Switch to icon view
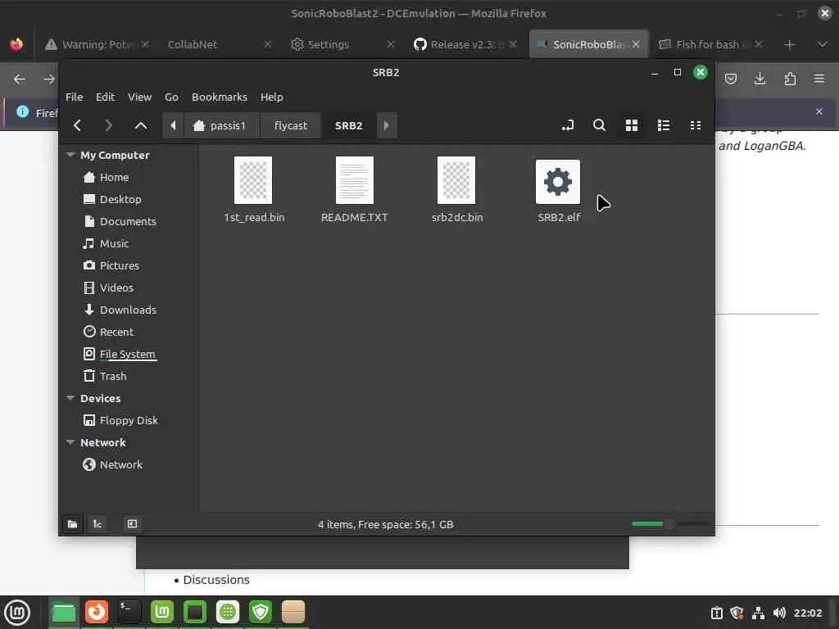This screenshot has height=629, width=839. (x=632, y=125)
